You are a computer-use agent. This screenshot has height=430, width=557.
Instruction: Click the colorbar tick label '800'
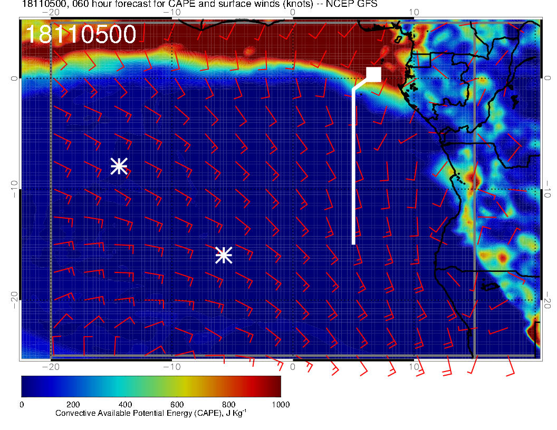(229, 405)
